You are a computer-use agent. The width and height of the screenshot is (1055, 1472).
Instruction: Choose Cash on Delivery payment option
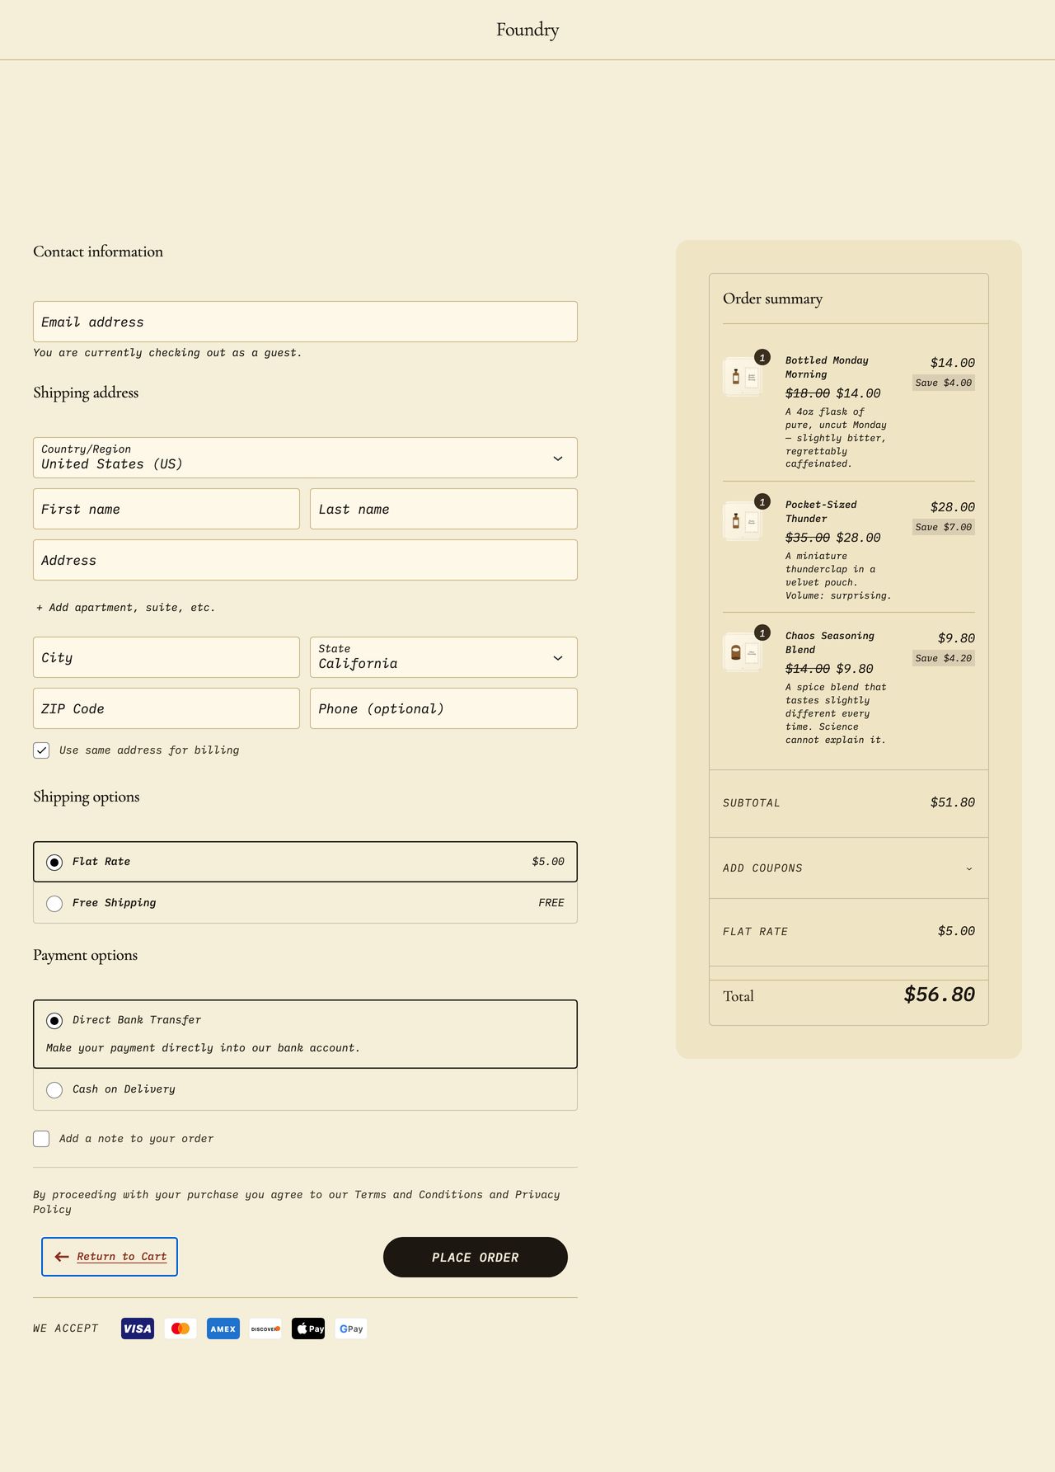(x=54, y=1090)
